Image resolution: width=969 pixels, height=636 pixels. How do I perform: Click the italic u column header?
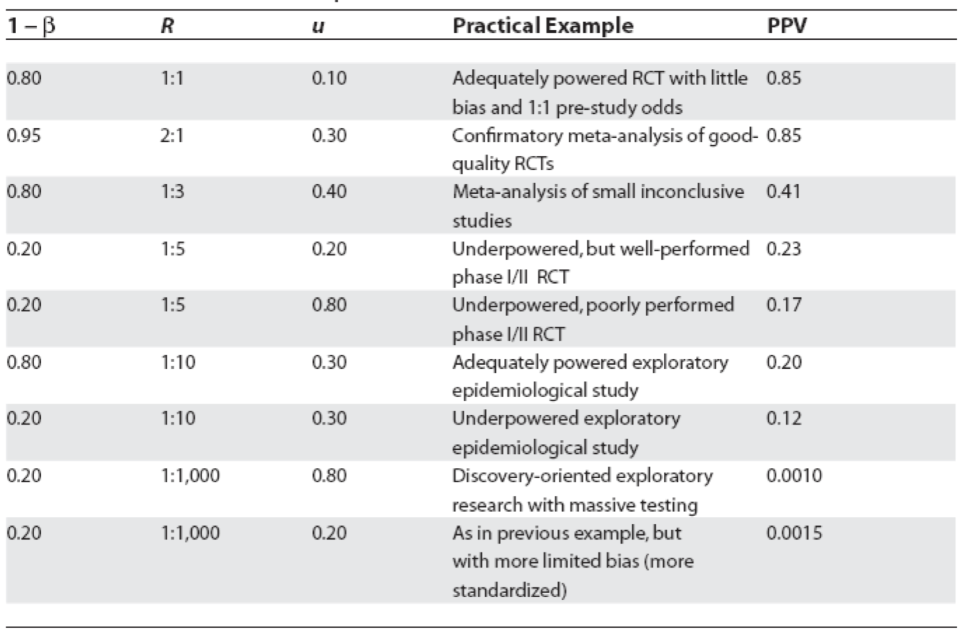[x=318, y=27]
